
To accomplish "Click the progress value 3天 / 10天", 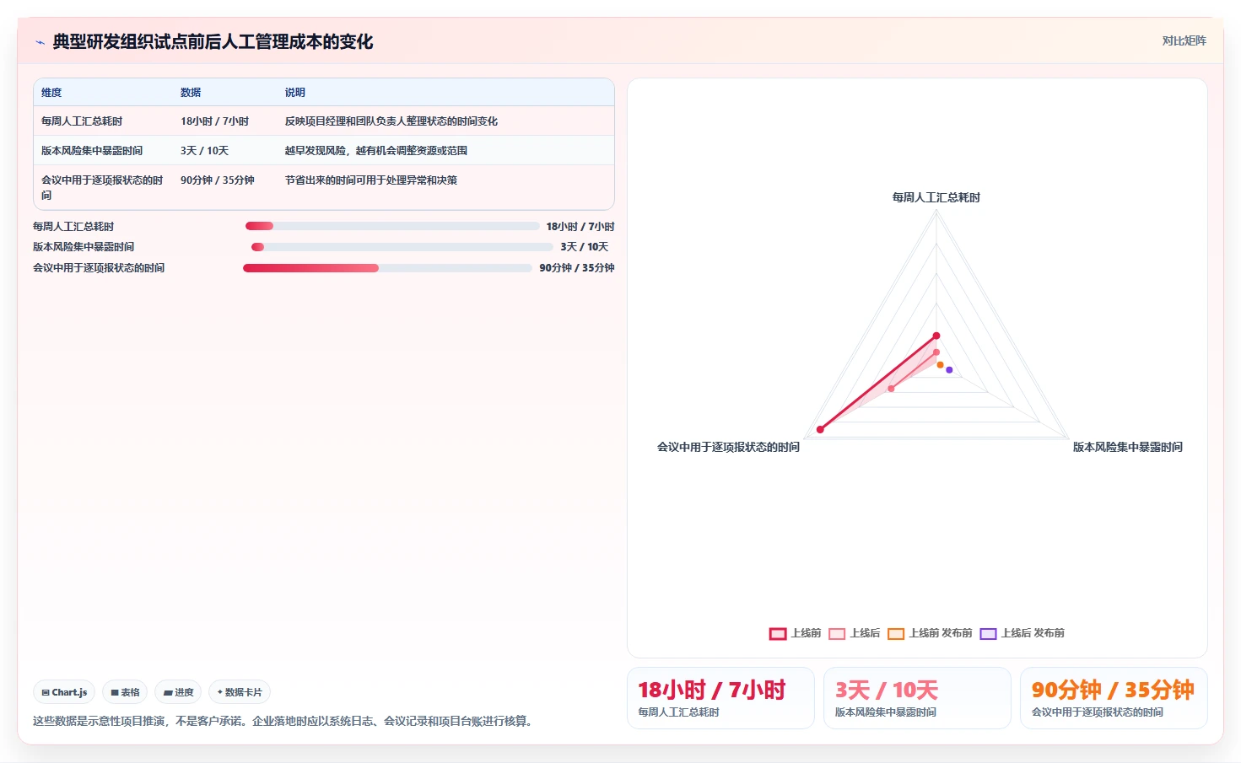I will 585,247.
